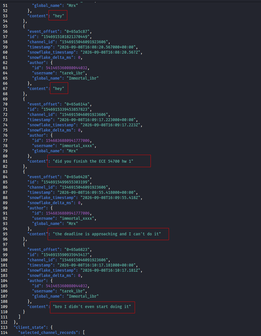Screen dimensions: 261x336
Task: Click author id 1546836880941777006 on line 91
Action: click(68, 213)
